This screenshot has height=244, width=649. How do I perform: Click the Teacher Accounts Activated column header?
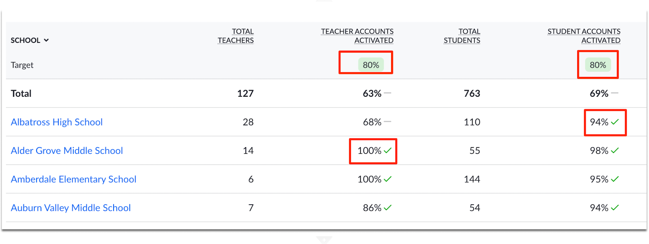(357, 36)
